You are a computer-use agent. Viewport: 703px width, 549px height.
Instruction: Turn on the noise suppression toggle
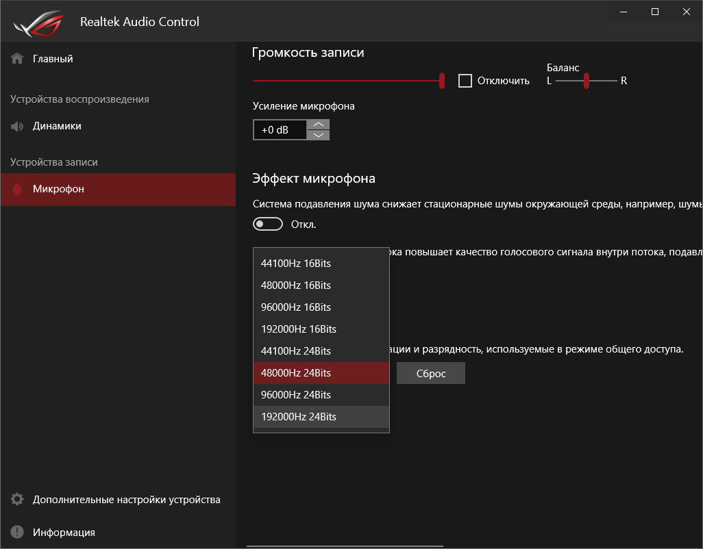click(x=267, y=224)
